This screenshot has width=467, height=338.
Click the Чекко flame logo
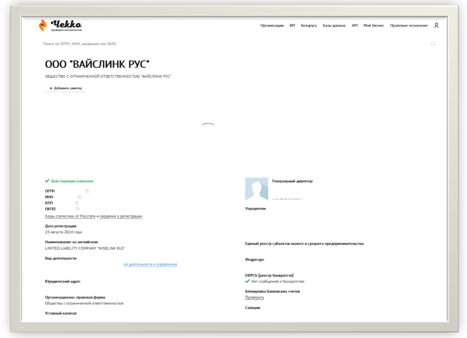[43, 25]
